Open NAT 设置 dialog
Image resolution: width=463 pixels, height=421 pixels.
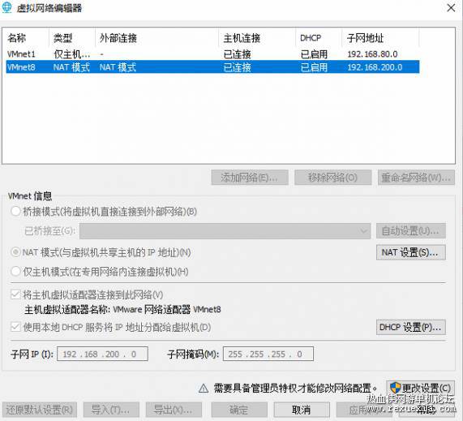click(x=411, y=252)
